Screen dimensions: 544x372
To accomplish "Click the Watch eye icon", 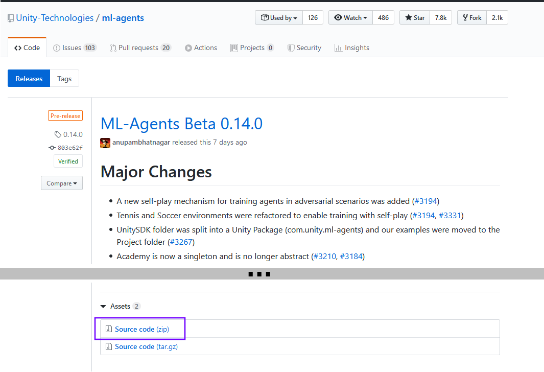I will click(338, 17).
